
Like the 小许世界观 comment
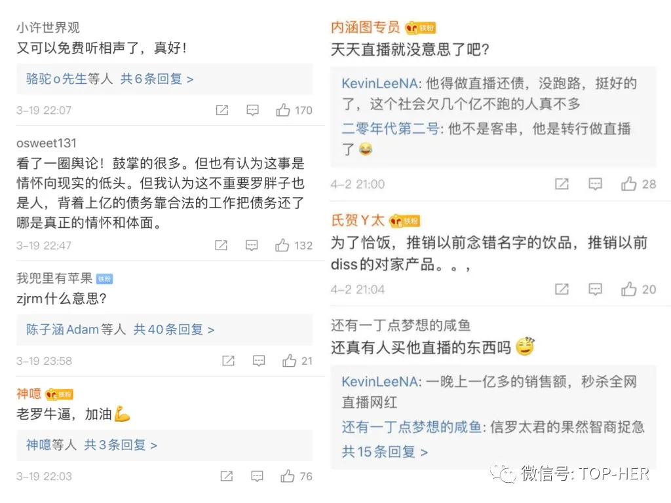coord(283,110)
